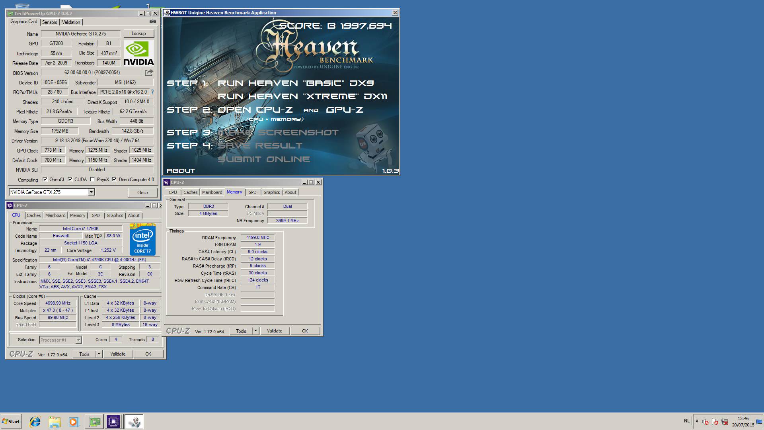The image size is (764, 430).
Task: Open About tab in left CPU-Z window
Action: [134, 215]
